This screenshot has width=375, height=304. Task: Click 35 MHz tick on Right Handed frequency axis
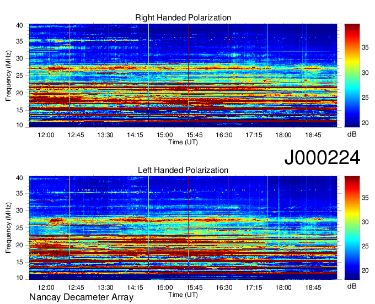[19, 41]
